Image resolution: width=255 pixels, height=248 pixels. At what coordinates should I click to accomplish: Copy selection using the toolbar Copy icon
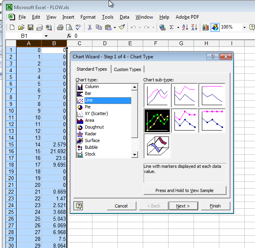99,27
